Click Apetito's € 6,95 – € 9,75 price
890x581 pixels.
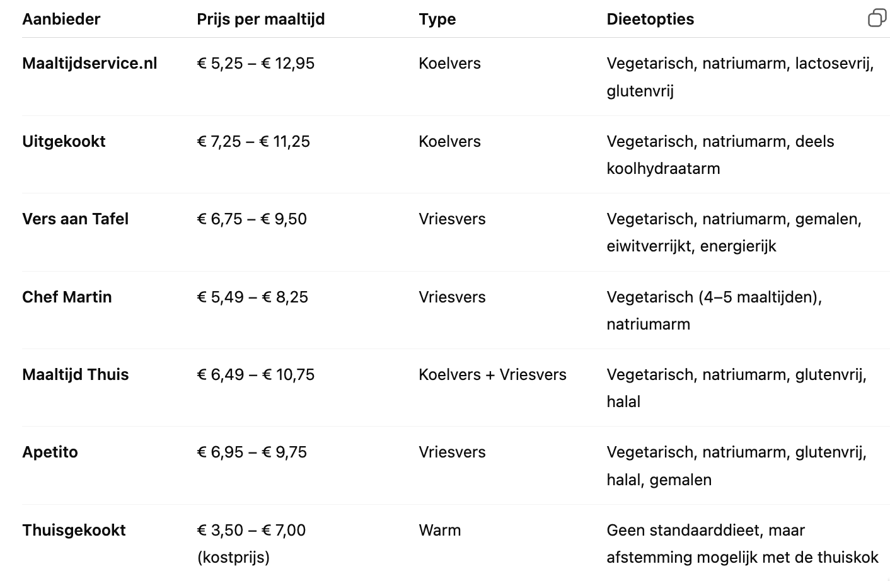coord(251,452)
